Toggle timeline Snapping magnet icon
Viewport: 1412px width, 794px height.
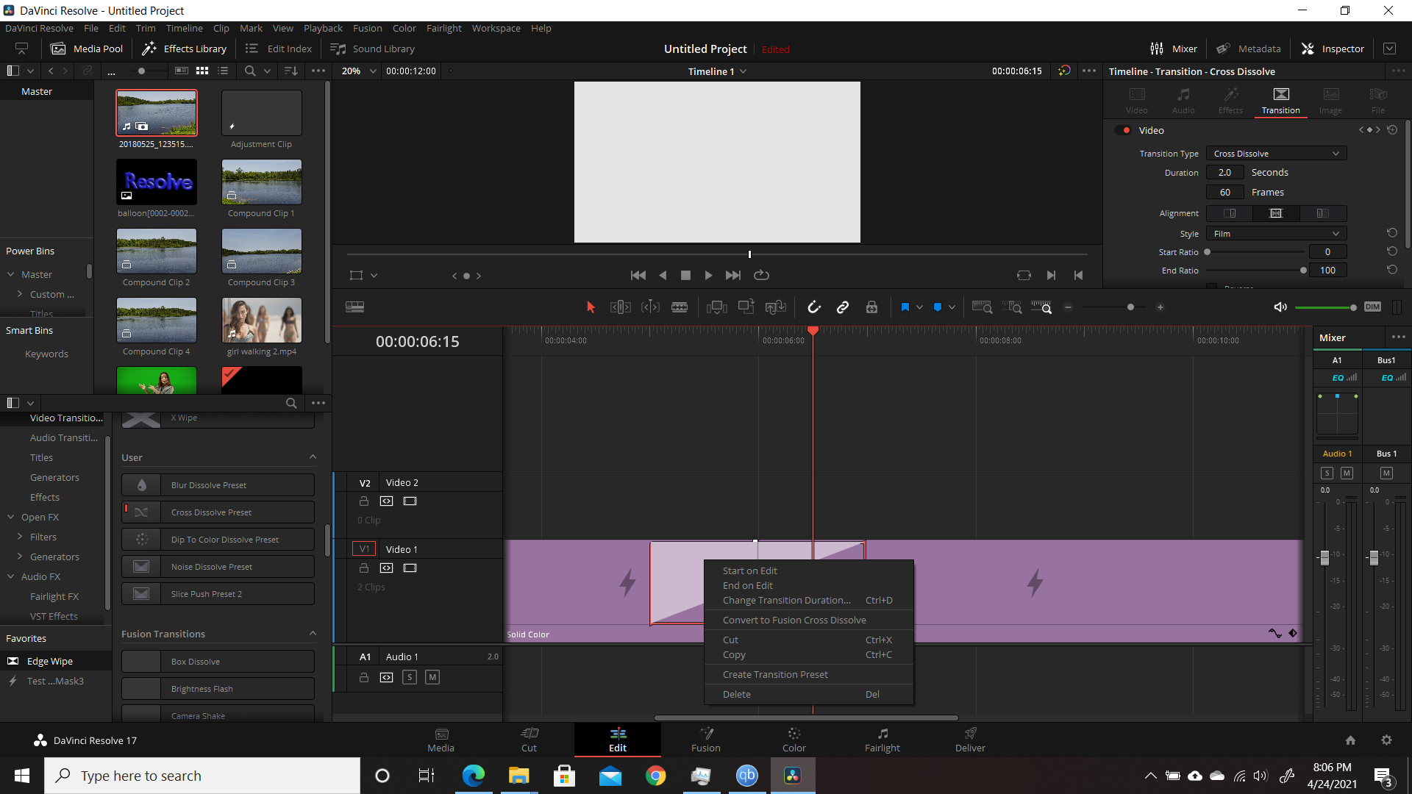pyautogui.click(x=814, y=307)
